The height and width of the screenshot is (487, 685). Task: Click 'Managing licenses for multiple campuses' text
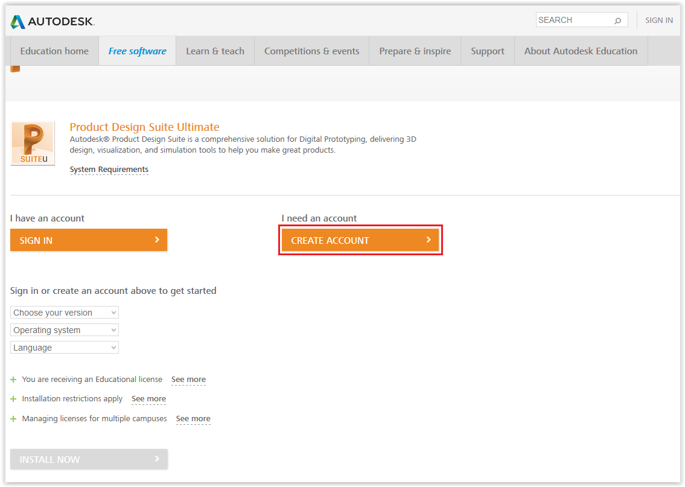94,418
